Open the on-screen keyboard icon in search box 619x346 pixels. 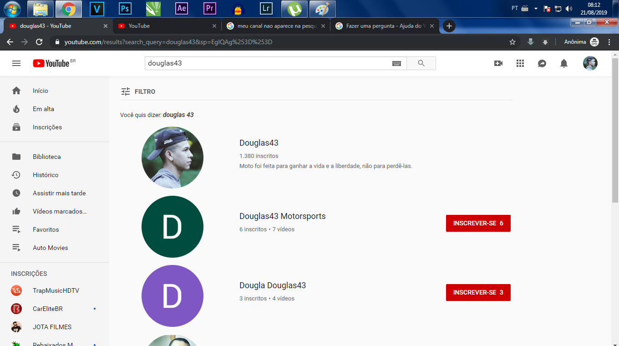click(x=396, y=63)
